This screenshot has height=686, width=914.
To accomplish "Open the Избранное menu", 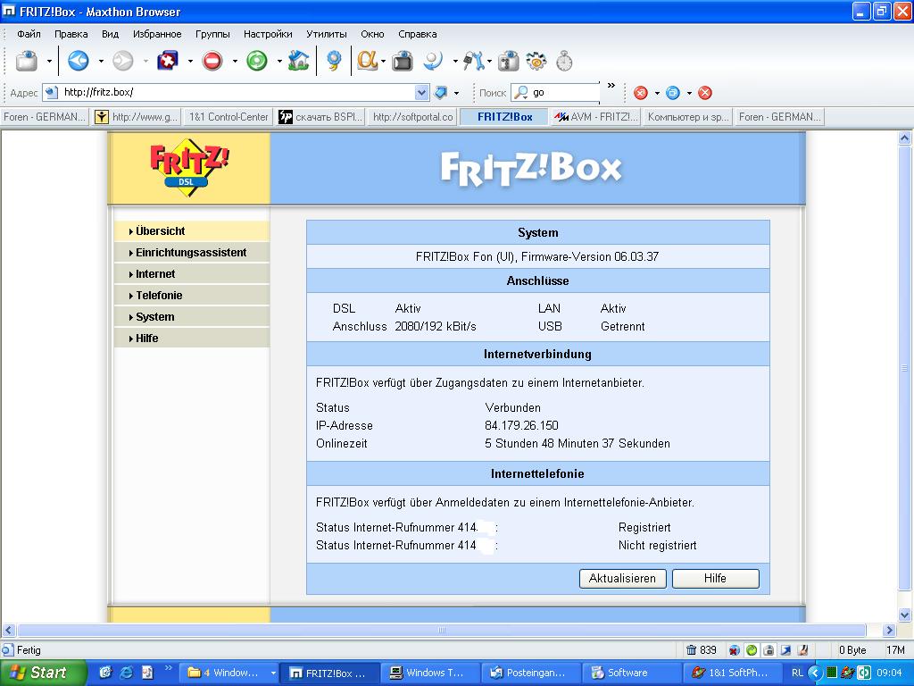I will click(x=157, y=34).
